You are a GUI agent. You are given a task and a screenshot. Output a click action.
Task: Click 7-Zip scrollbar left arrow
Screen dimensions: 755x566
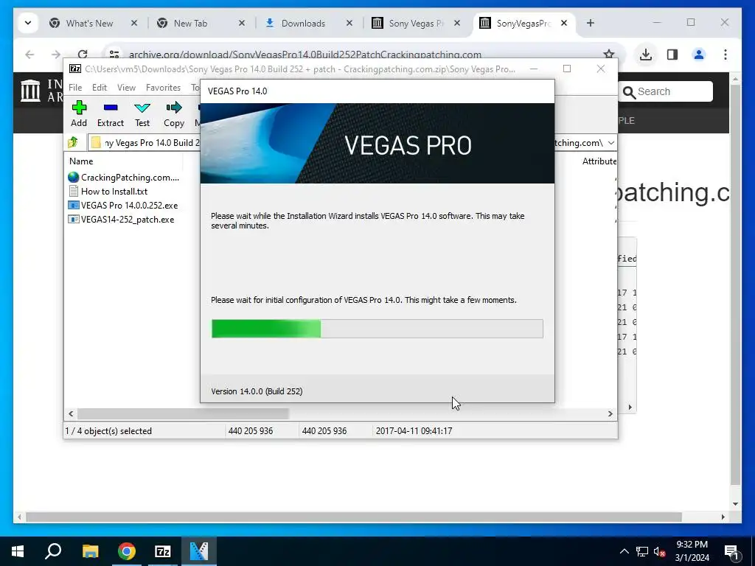pyautogui.click(x=71, y=413)
